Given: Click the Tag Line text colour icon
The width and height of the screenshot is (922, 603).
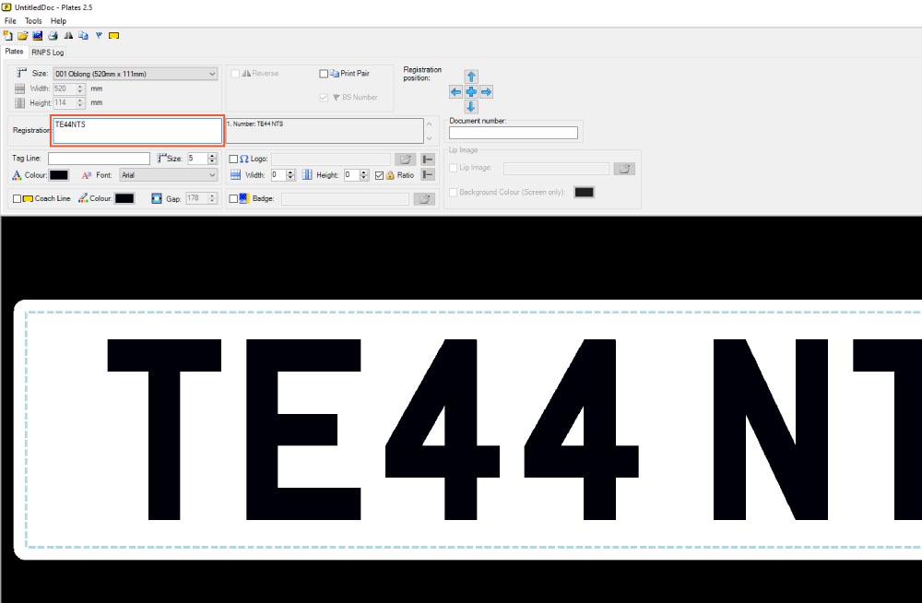Looking at the screenshot, I should coord(17,175).
